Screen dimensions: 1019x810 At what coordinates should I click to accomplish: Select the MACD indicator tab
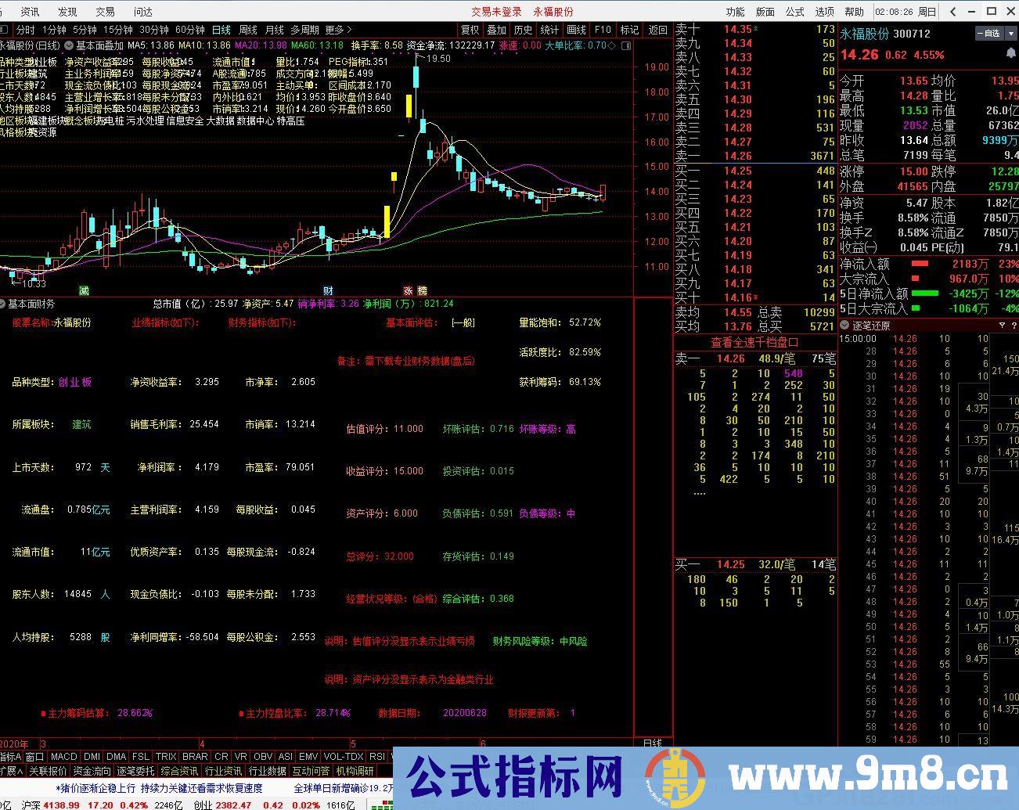[x=63, y=757]
